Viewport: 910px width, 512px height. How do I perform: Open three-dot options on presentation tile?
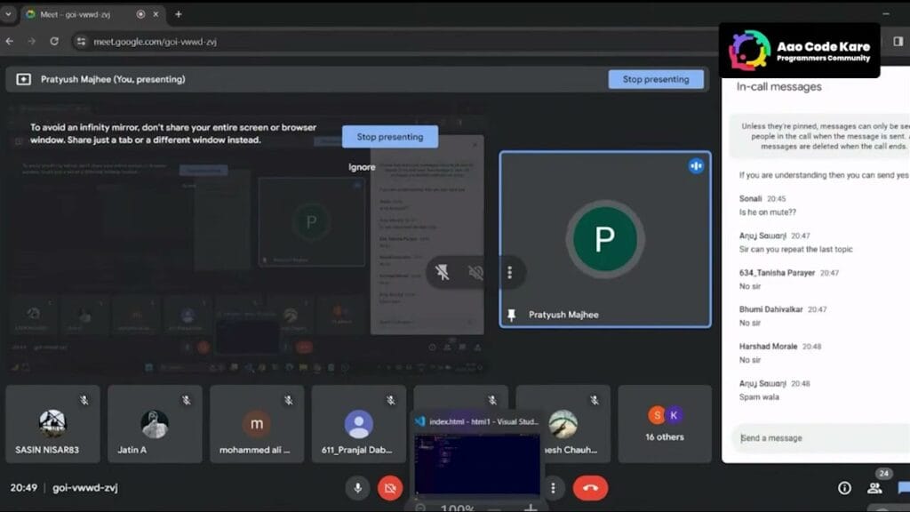click(x=509, y=272)
